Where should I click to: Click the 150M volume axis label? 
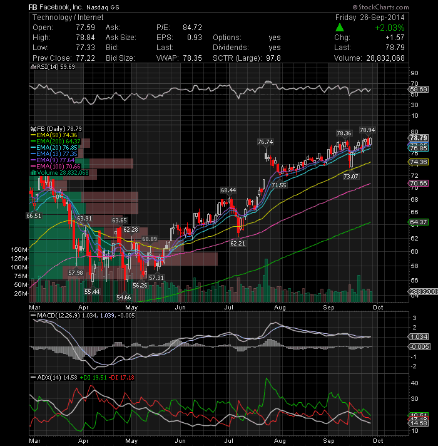pyautogui.click(x=19, y=250)
